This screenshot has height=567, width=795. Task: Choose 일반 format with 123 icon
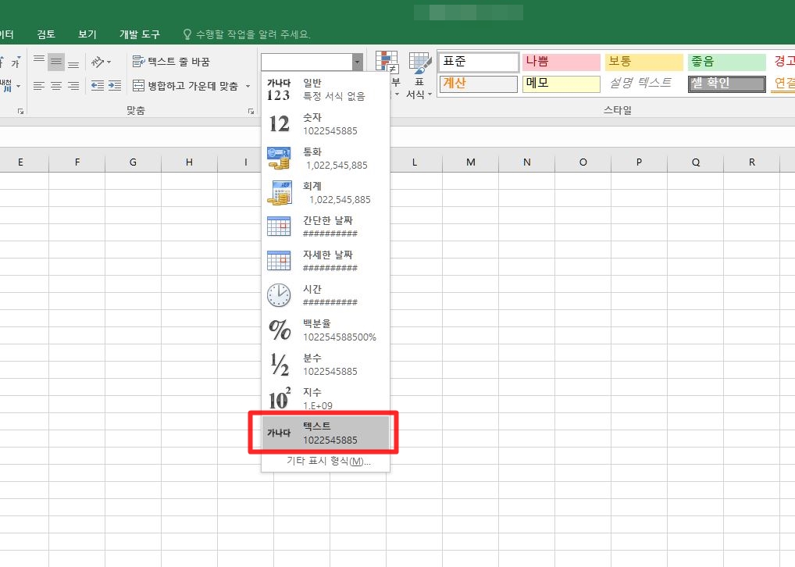(325, 89)
